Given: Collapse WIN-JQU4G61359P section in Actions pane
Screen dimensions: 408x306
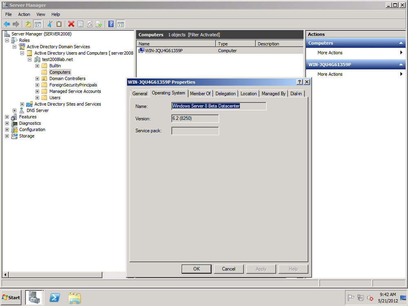Looking at the screenshot, I should coord(401,64).
